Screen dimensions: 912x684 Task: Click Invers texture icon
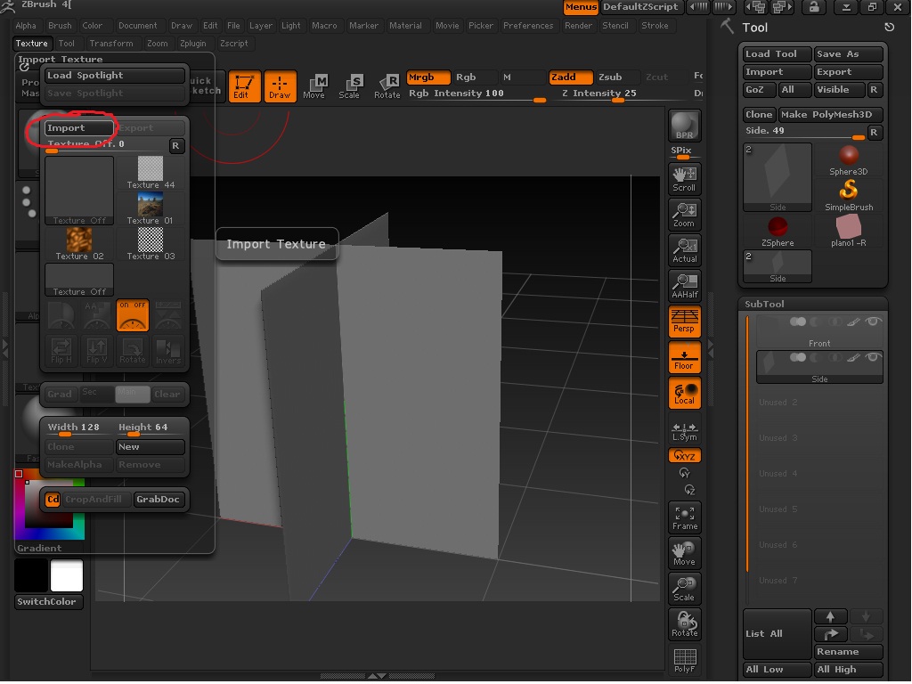pyautogui.click(x=168, y=351)
